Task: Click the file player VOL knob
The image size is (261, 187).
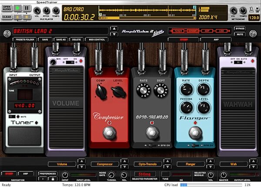Action: (x=37, y=10)
